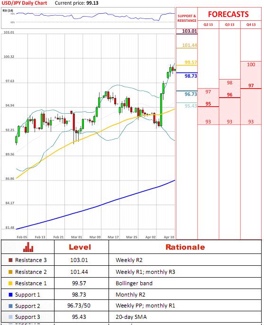The image size is (264, 325).
Task: Click the Resistance 3 dark red swatch
Action: [10, 260]
